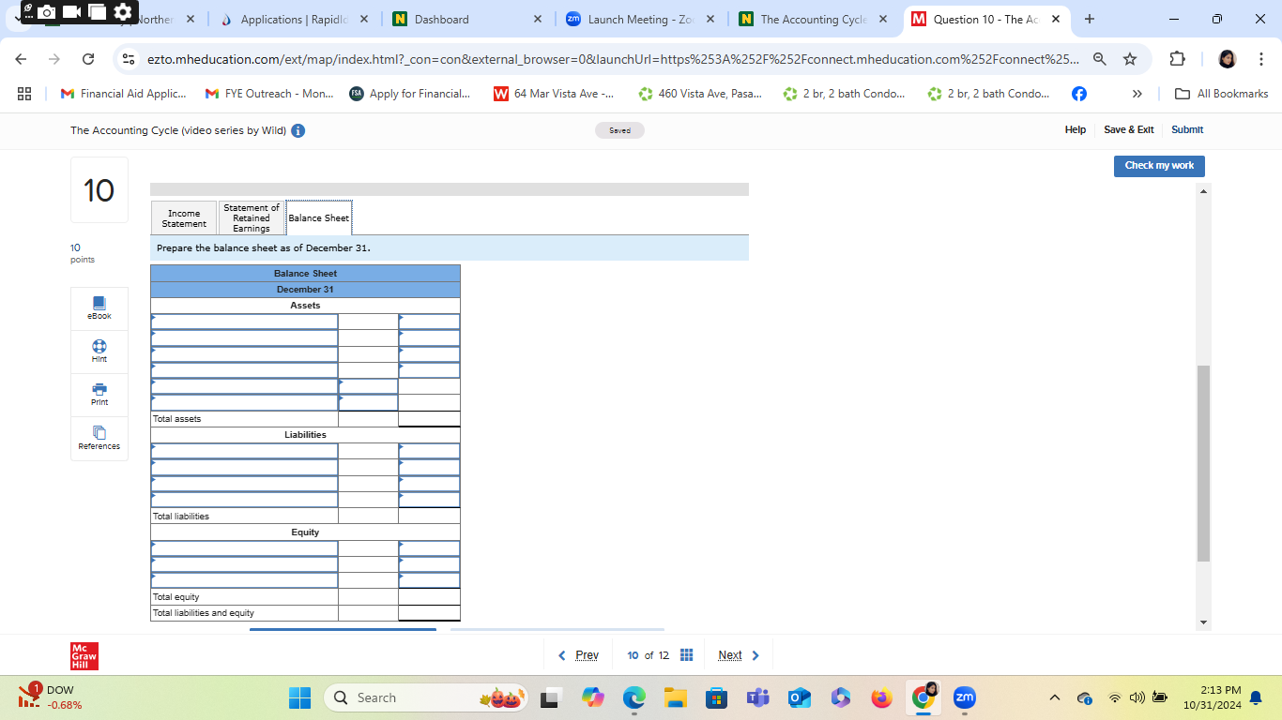The width and height of the screenshot is (1282, 720).
Task: Open first account dropdown under Equity
Action: [x=244, y=548]
